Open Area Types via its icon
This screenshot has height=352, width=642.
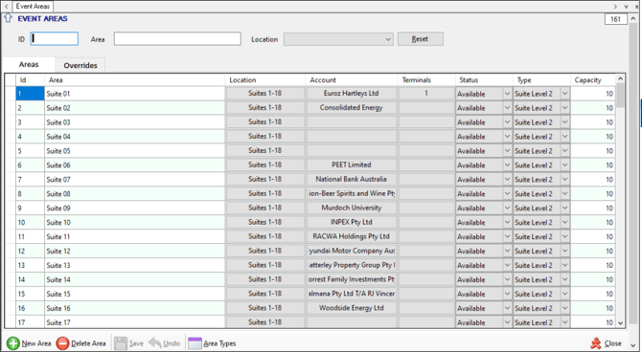195,343
